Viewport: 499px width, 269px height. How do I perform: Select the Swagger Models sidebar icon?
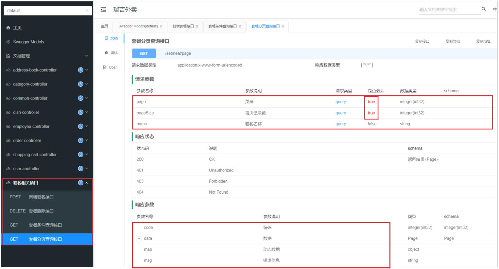coord(8,42)
